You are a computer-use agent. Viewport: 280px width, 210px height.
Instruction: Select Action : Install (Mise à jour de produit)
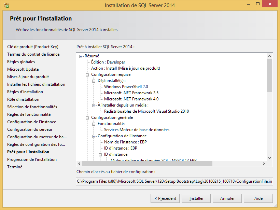[x=126, y=68]
